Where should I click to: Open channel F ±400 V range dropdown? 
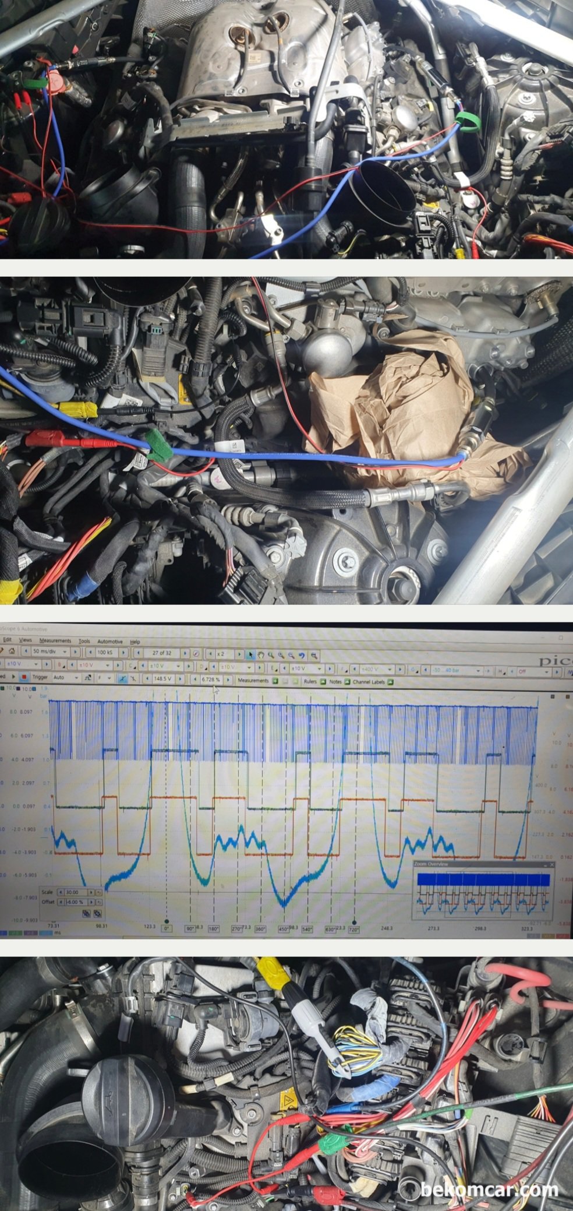pos(378,670)
